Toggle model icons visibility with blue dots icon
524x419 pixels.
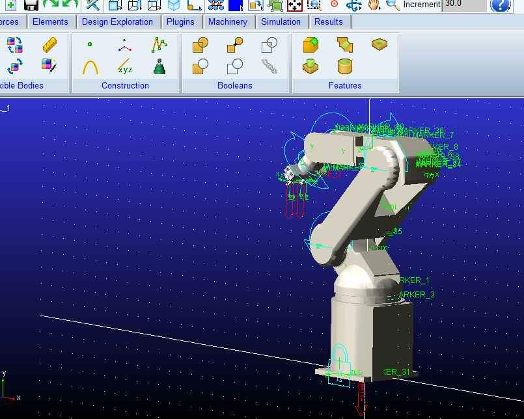point(216,5)
